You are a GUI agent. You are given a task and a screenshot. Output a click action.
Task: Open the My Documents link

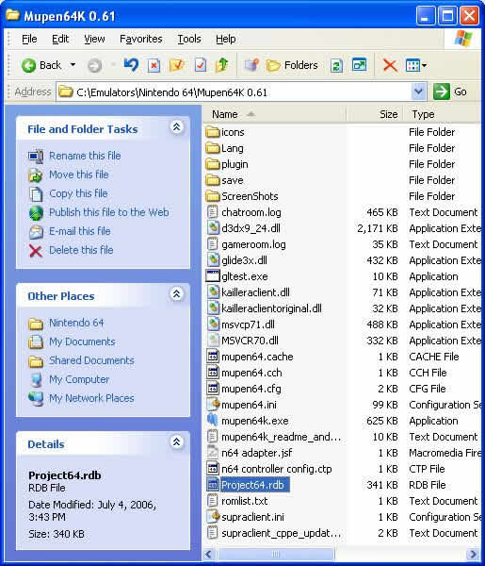tap(82, 341)
